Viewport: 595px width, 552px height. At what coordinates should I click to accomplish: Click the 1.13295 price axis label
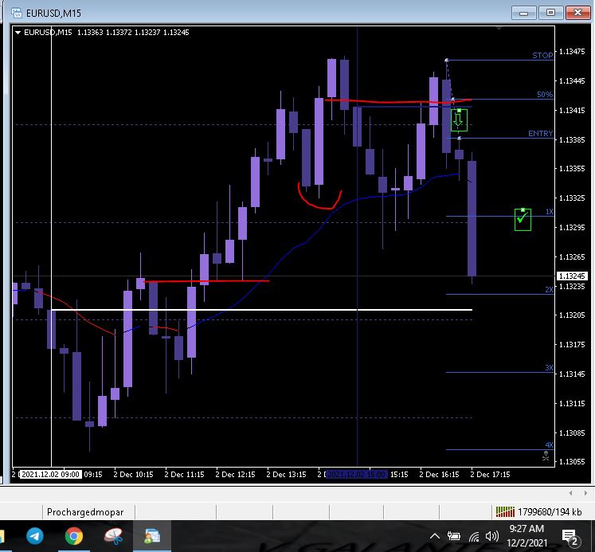pos(572,228)
